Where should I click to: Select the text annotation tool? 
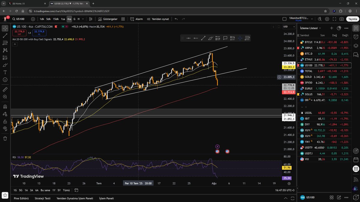point(5,72)
